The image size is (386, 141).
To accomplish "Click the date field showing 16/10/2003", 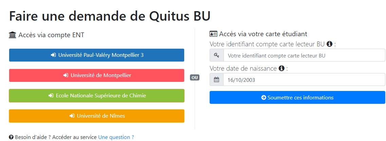I will point(304,80).
